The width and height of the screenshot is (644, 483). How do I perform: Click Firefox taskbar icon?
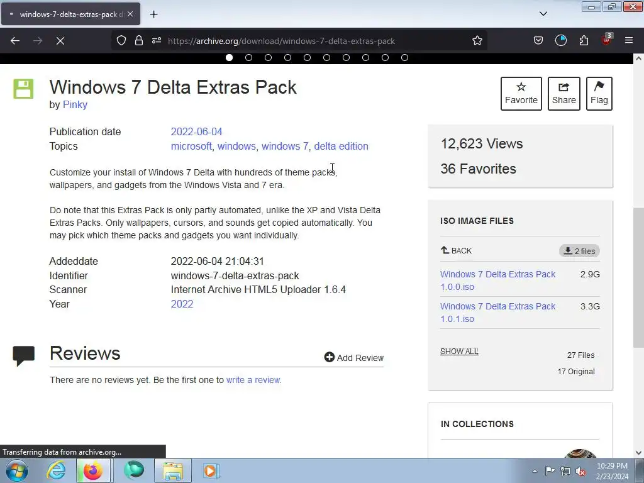click(93, 470)
